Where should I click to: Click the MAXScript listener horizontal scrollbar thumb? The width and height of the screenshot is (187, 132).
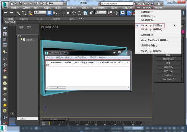[x=57, y=88]
